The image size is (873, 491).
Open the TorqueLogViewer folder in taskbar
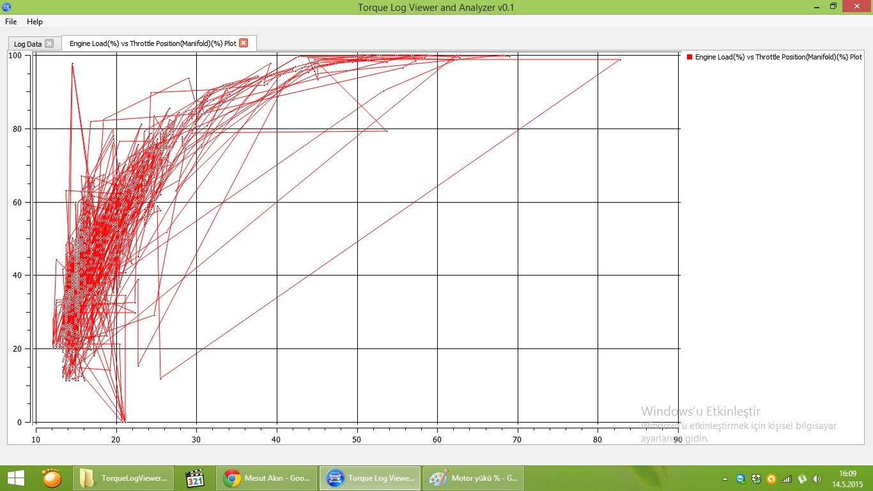[x=123, y=478]
